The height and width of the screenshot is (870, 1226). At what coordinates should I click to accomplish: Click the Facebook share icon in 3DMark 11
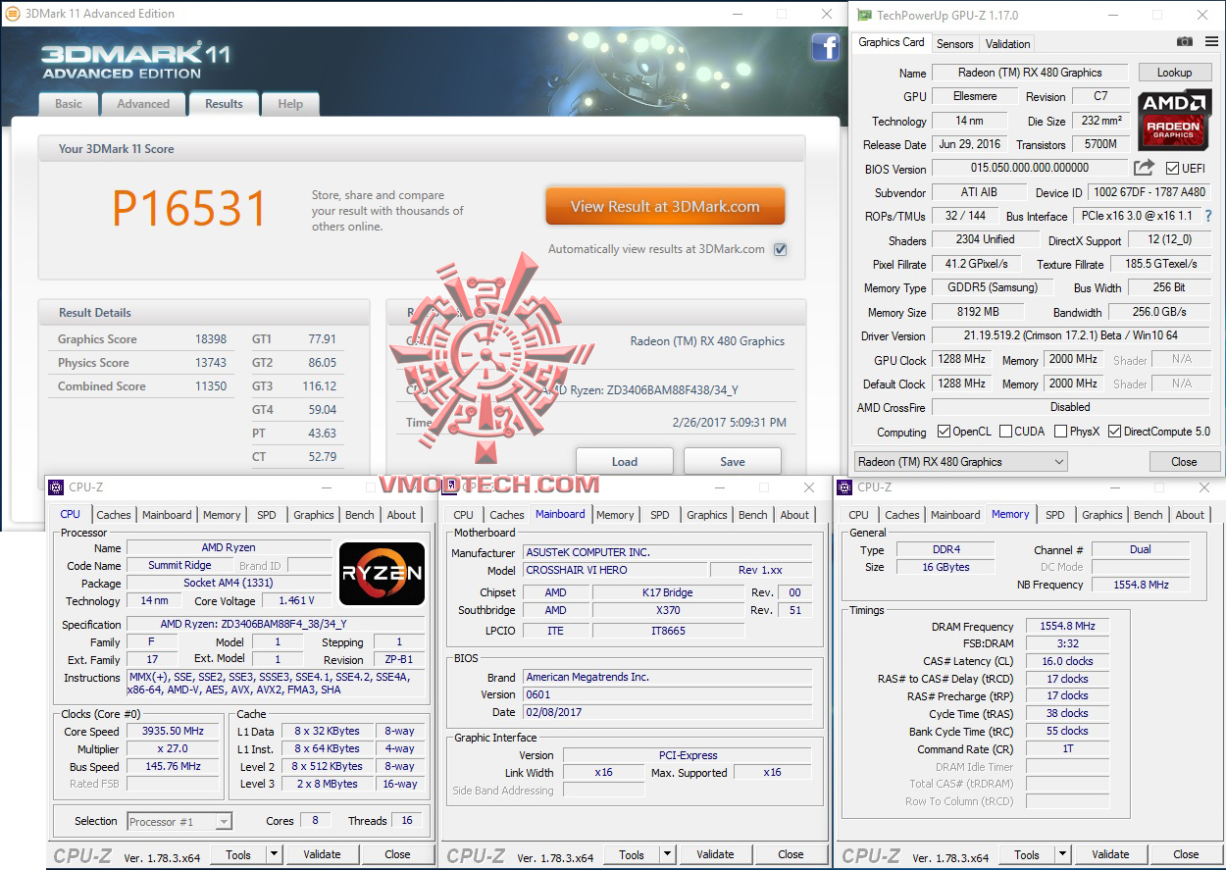click(x=825, y=47)
